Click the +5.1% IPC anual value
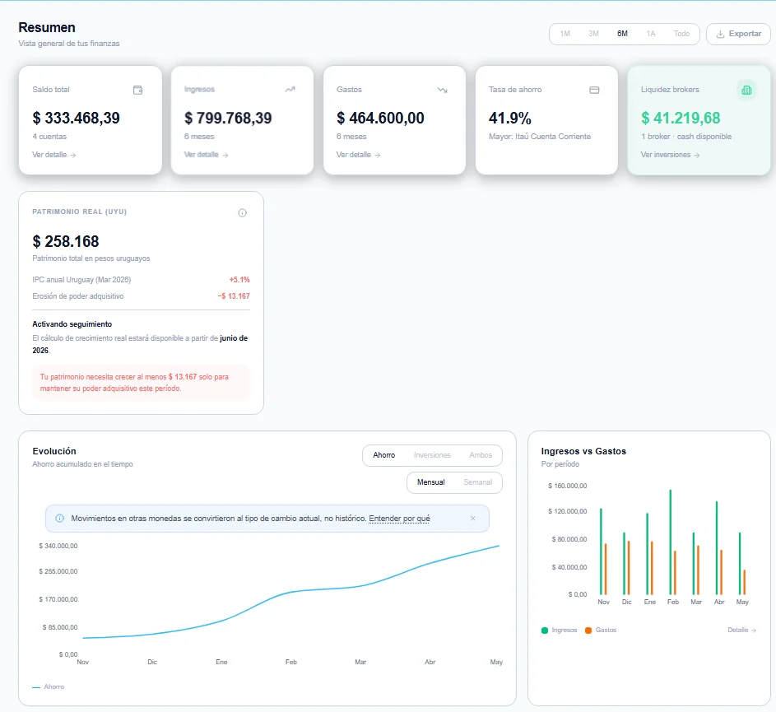 (239, 280)
